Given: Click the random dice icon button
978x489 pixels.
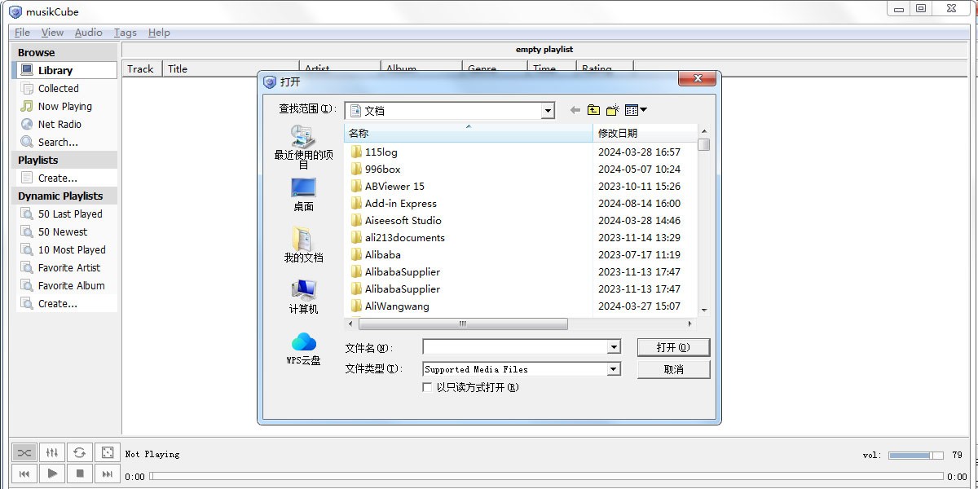Looking at the screenshot, I should [107, 452].
